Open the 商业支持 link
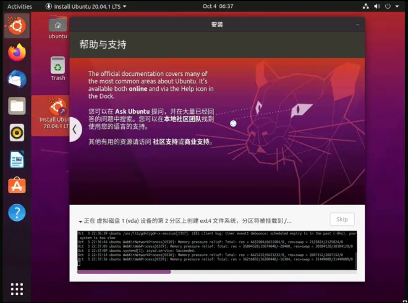Screen dimensions: 408x303 [197, 142]
